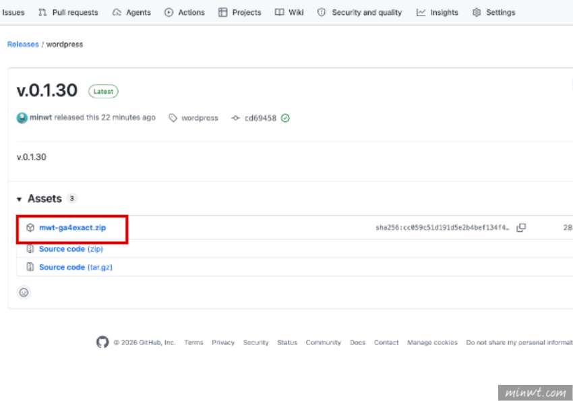Click the v.0.1.30 release description text

tap(32, 157)
